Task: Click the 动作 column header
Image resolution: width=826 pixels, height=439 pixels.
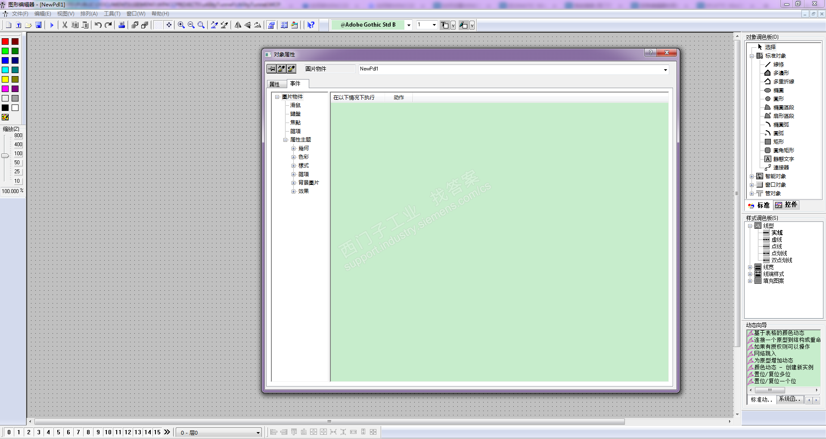Action: point(399,98)
